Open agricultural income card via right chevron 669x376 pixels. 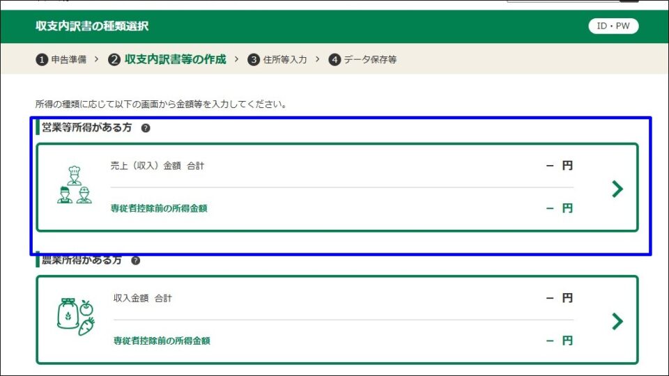(617, 321)
